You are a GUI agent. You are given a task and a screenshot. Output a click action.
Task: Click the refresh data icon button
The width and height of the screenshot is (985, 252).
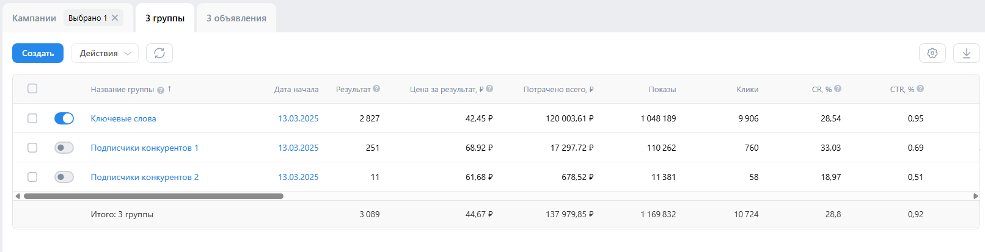click(159, 53)
